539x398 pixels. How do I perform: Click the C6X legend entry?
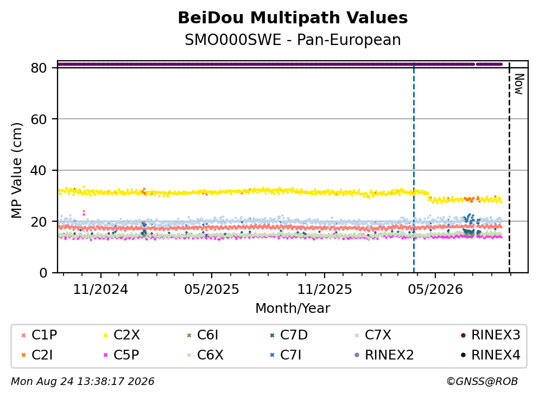pos(205,355)
